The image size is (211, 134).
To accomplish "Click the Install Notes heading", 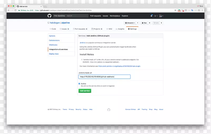I will [87, 54].
